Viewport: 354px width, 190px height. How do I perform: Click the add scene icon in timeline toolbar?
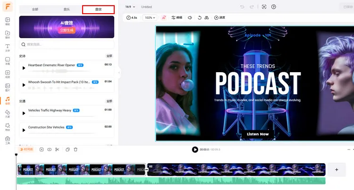42,149
